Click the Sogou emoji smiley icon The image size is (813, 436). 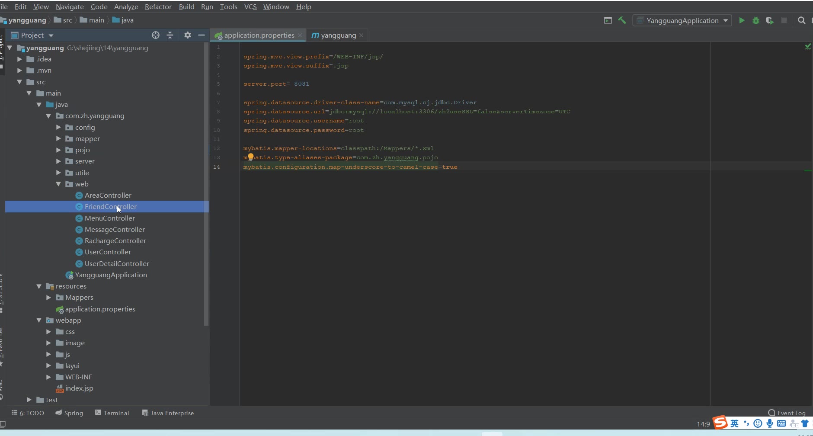(x=758, y=423)
